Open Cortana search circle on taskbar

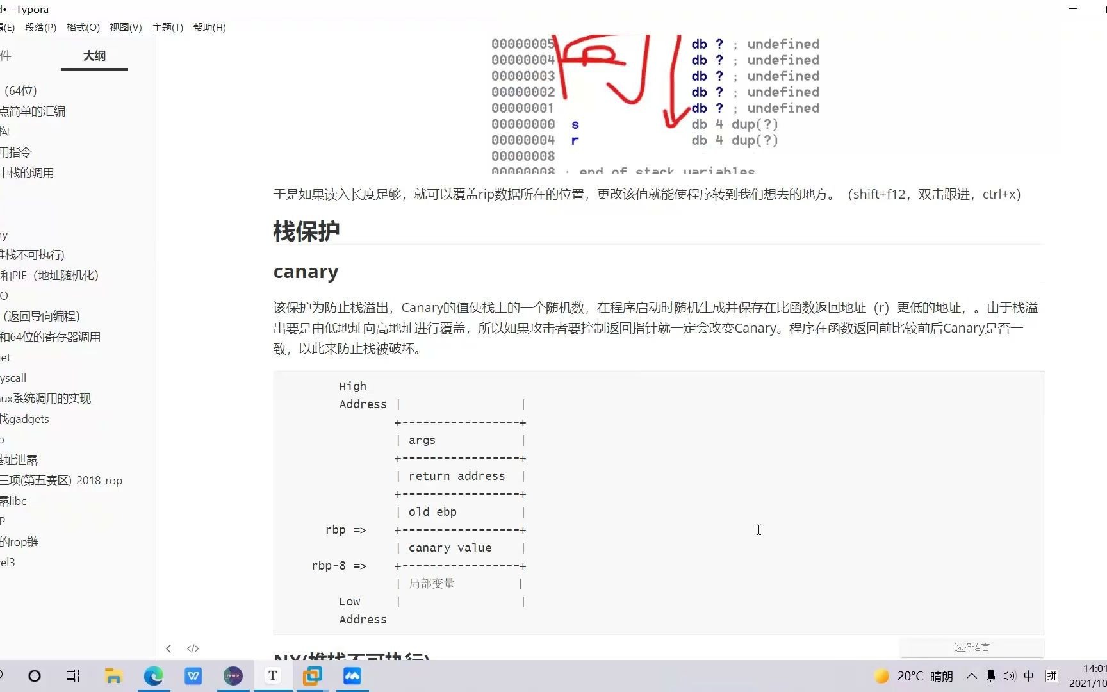(x=35, y=676)
